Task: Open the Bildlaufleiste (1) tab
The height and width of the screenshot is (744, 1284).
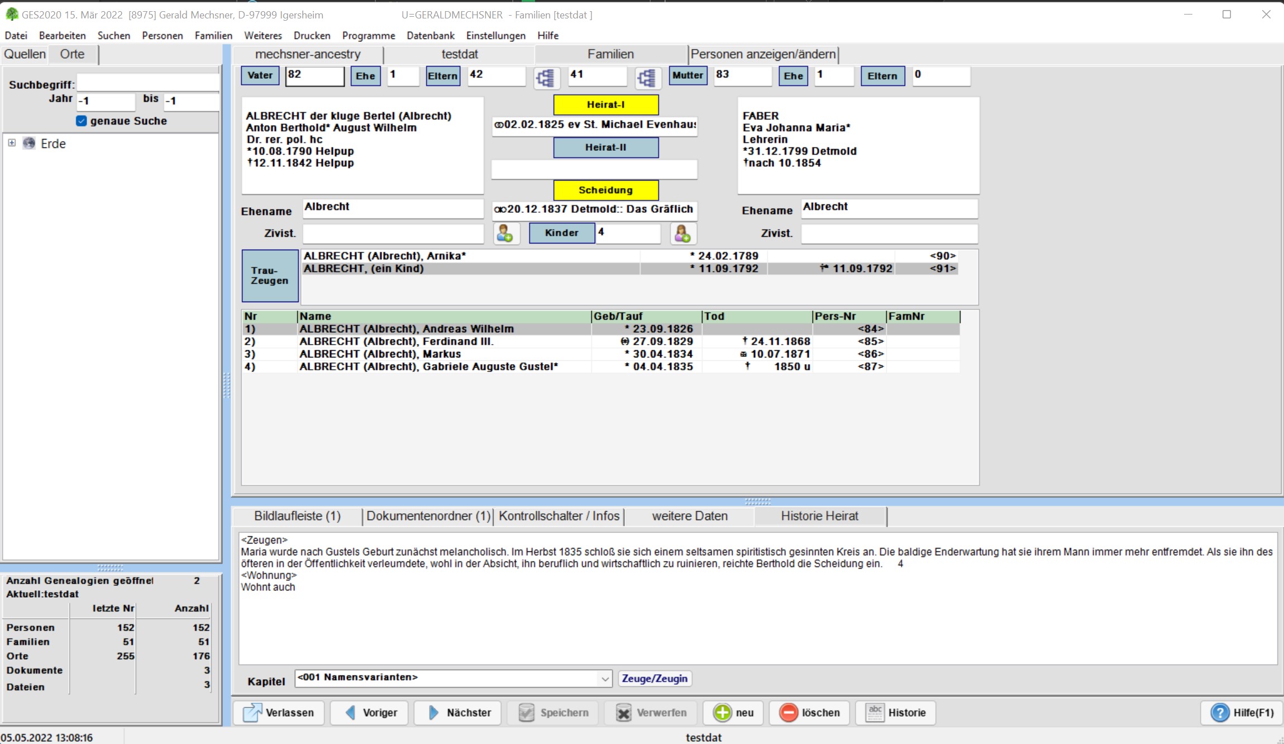Action: [x=297, y=516]
